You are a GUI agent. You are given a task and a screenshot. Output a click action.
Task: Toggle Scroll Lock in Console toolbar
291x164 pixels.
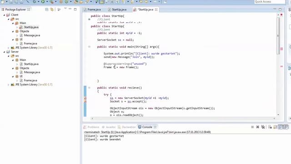275,127
